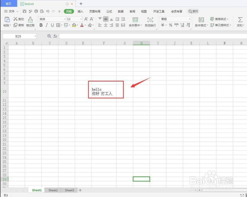Toggle vertical middle alignment
Viewport: 247px width, 197px height.
[x=106, y=19]
